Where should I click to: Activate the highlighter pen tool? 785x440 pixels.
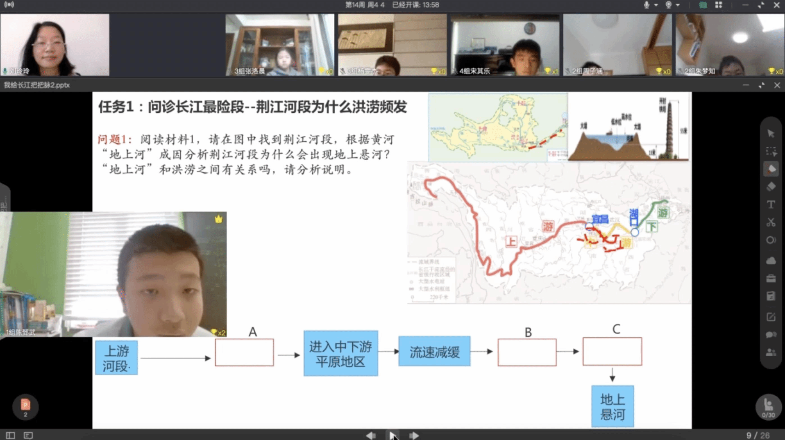click(x=771, y=169)
